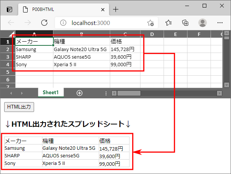The width and height of the screenshot is (231, 174).
Task: Select the Sony cell in the spreadsheet
Action: 34,64
